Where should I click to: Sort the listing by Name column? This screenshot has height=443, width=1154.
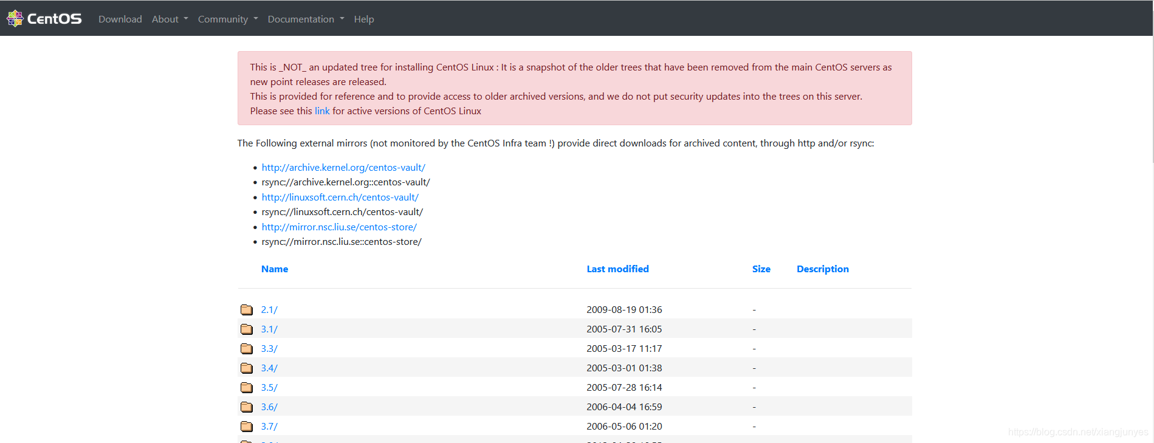coord(275,269)
